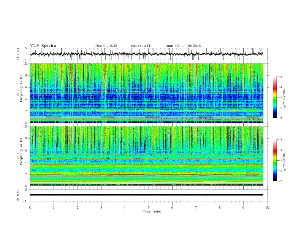Click the "10" tick at time axis end
Image resolution: width=301 pixels, height=233 pixels.
point(267,207)
